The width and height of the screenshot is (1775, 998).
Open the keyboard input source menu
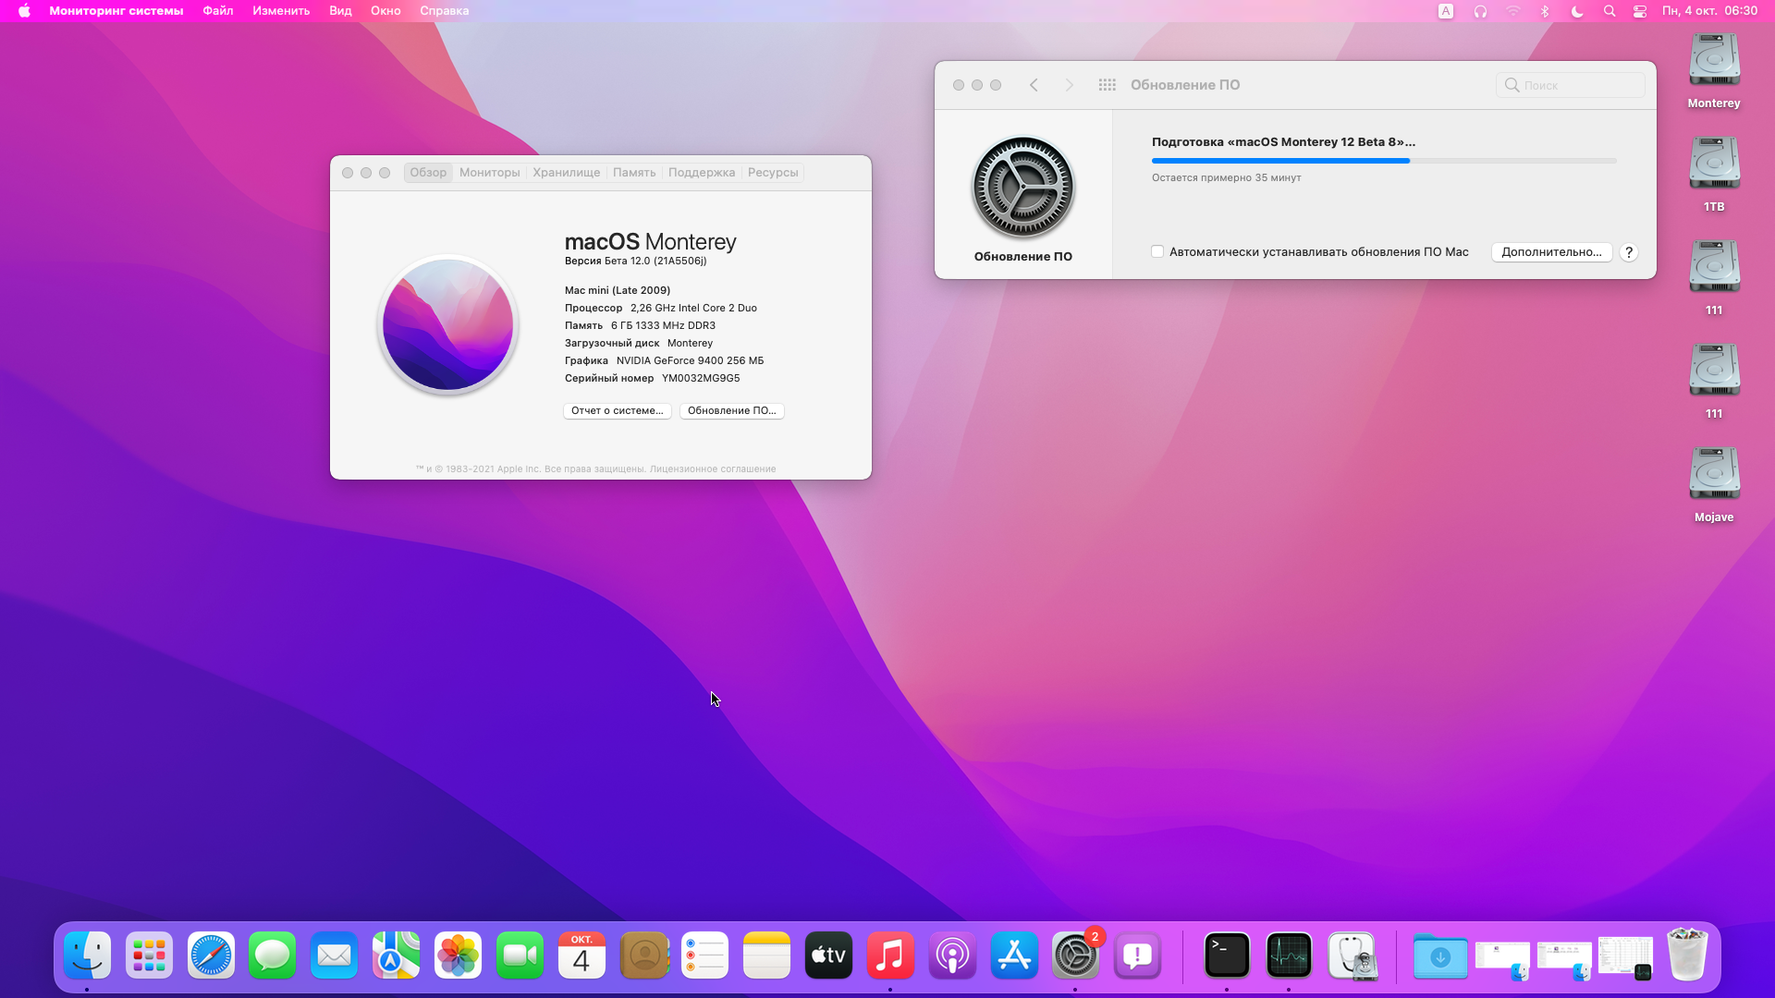(x=1446, y=11)
